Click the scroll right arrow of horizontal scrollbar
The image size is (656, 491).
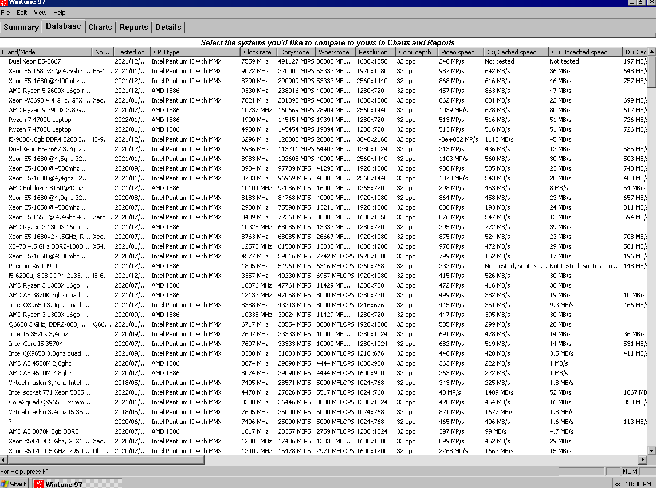click(643, 459)
